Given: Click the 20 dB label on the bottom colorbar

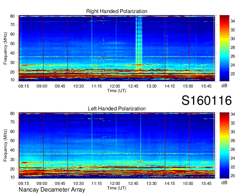Looking at the screenshot, I should (x=233, y=176).
